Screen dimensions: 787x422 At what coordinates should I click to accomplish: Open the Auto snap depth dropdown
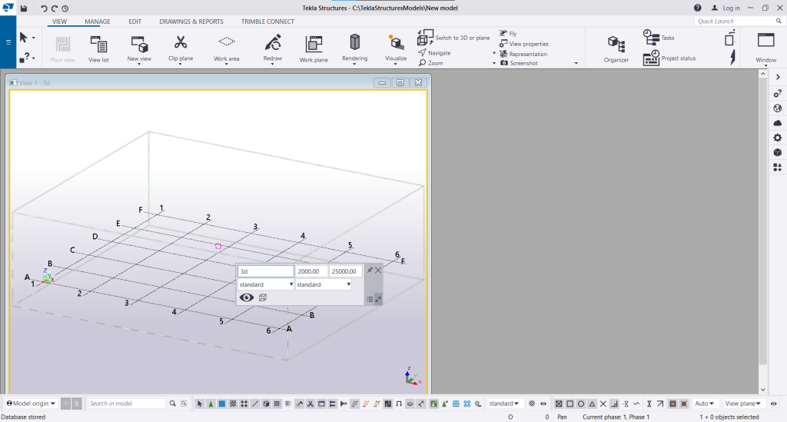[704, 404]
